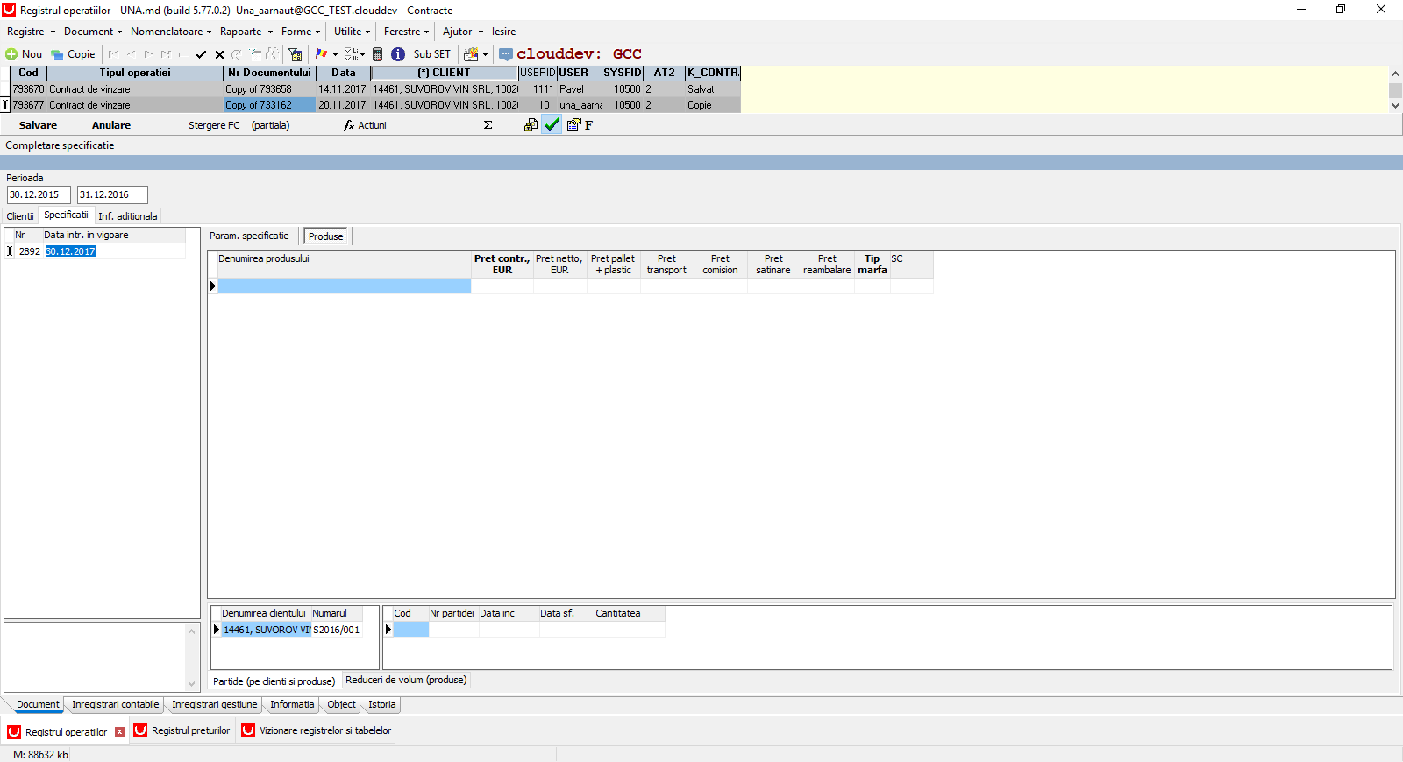Click the Iesire menu item
The image size is (1403, 762).
tap(503, 32)
